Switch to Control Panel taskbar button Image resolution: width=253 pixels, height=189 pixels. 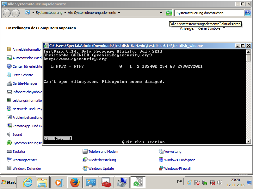[90, 182]
